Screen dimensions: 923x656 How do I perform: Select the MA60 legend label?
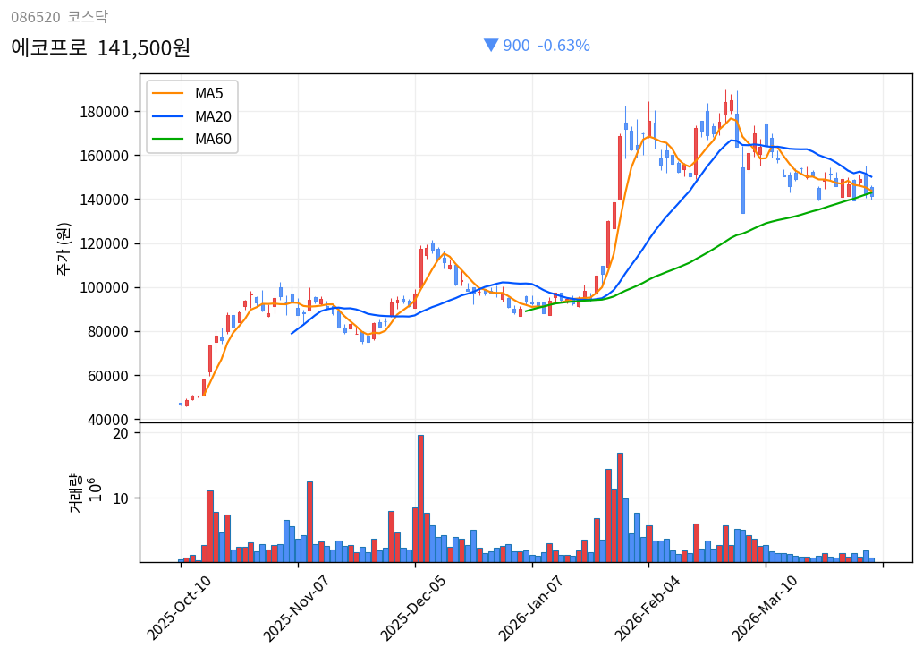click(213, 140)
